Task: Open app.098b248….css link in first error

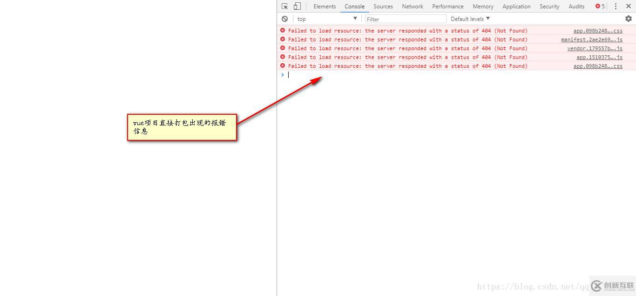Action: (x=598, y=31)
